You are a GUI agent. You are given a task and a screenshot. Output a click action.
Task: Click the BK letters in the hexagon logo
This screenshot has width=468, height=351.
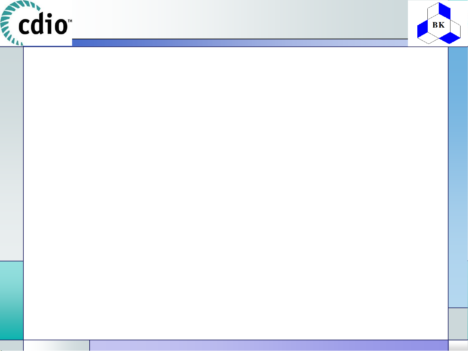(x=438, y=25)
